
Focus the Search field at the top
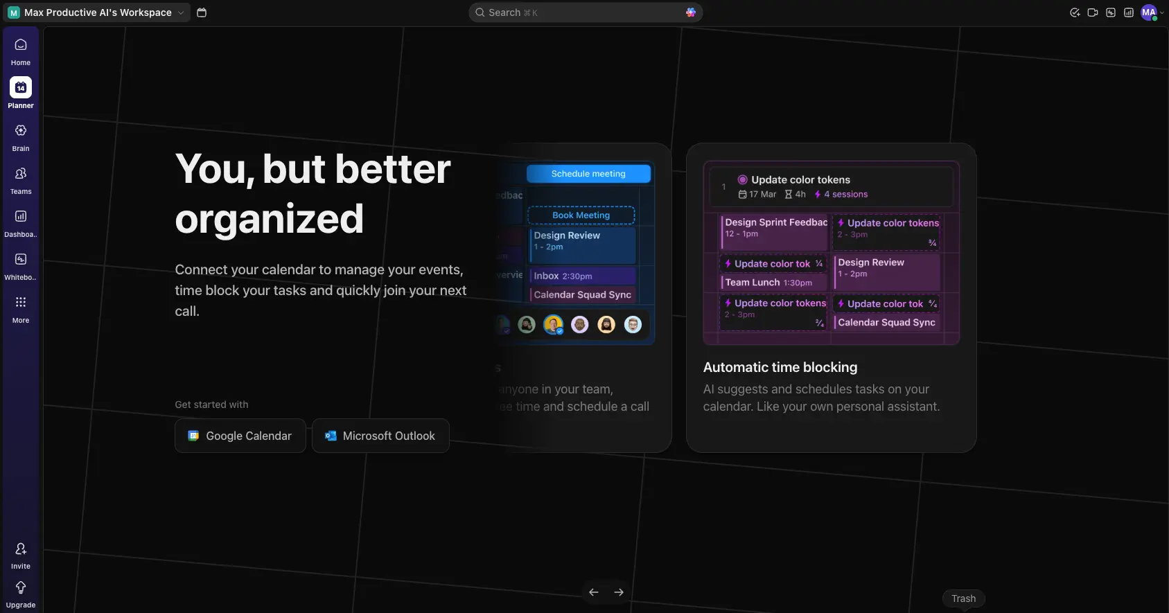click(586, 12)
